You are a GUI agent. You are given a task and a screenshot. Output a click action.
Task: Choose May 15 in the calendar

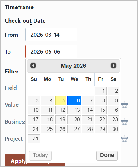coord(101,110)
